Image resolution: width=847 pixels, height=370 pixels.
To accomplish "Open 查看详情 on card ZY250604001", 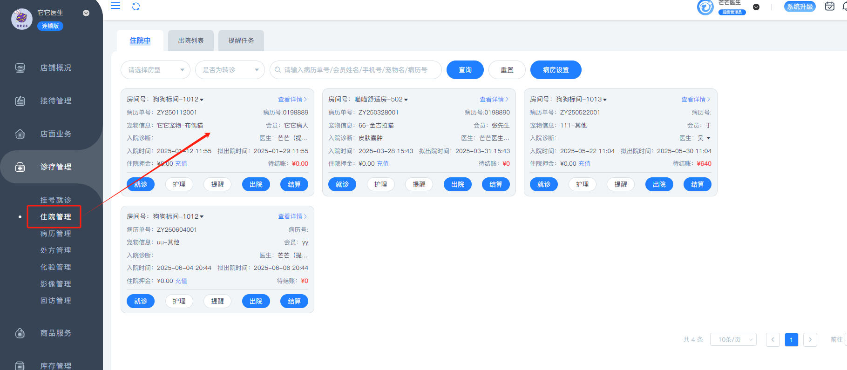I will pos(292,216).
